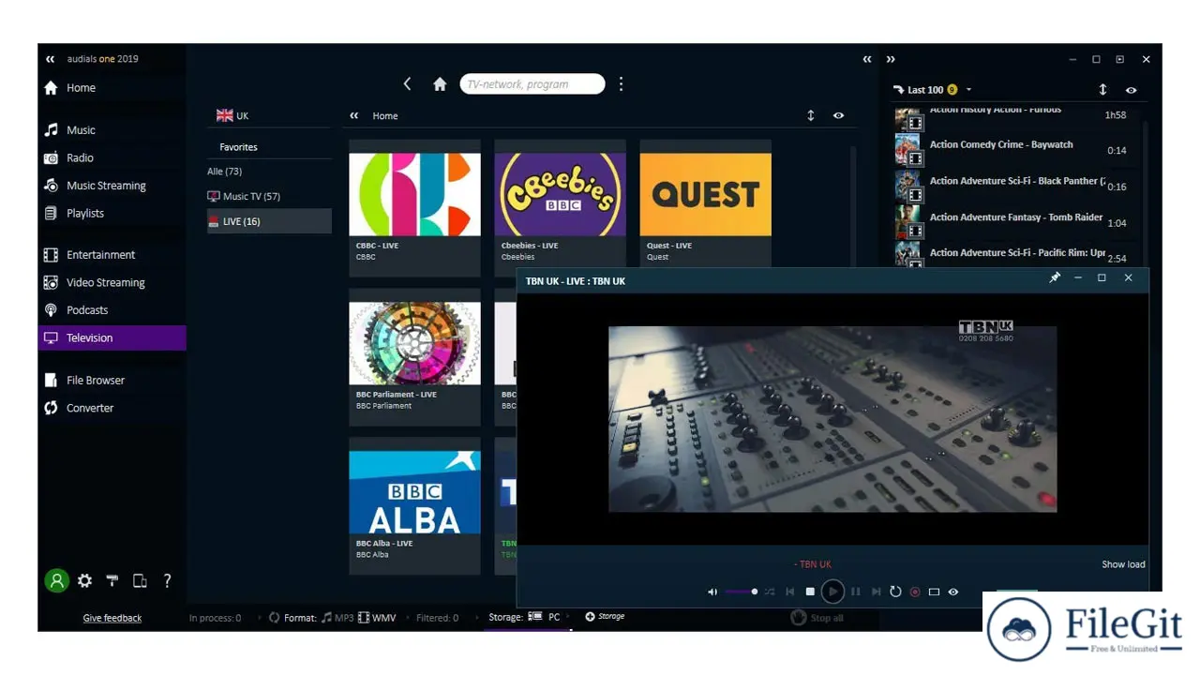The height and width of the screenshot is (675, 1200).
Task: Click the home icon beside search field
Action: click(x=440, y=84)
